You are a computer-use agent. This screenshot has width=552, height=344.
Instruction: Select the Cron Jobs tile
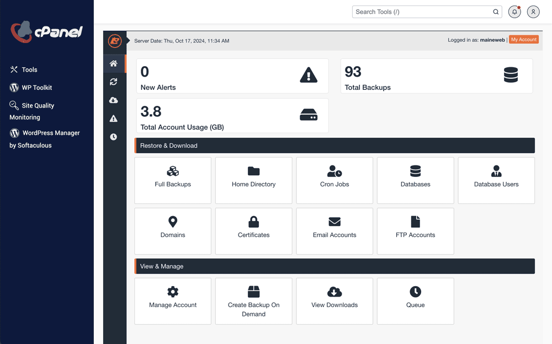pos(335,180)
